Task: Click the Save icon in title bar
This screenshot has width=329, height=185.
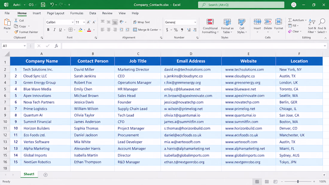Action: (x=43, y=4)
